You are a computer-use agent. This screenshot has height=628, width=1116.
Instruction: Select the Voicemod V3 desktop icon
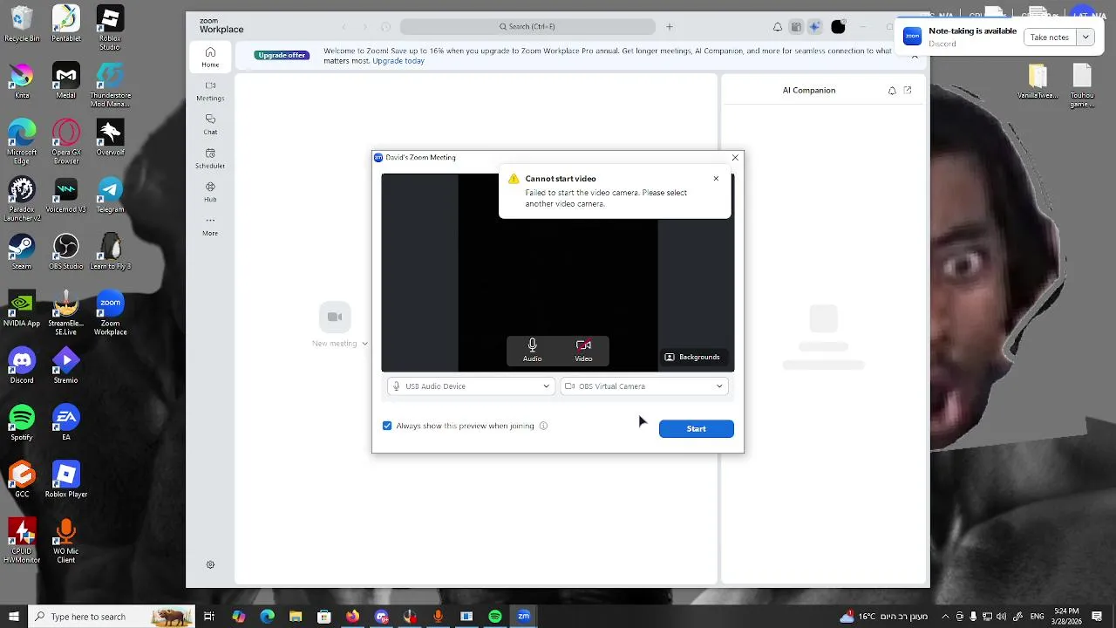[66, 195]
